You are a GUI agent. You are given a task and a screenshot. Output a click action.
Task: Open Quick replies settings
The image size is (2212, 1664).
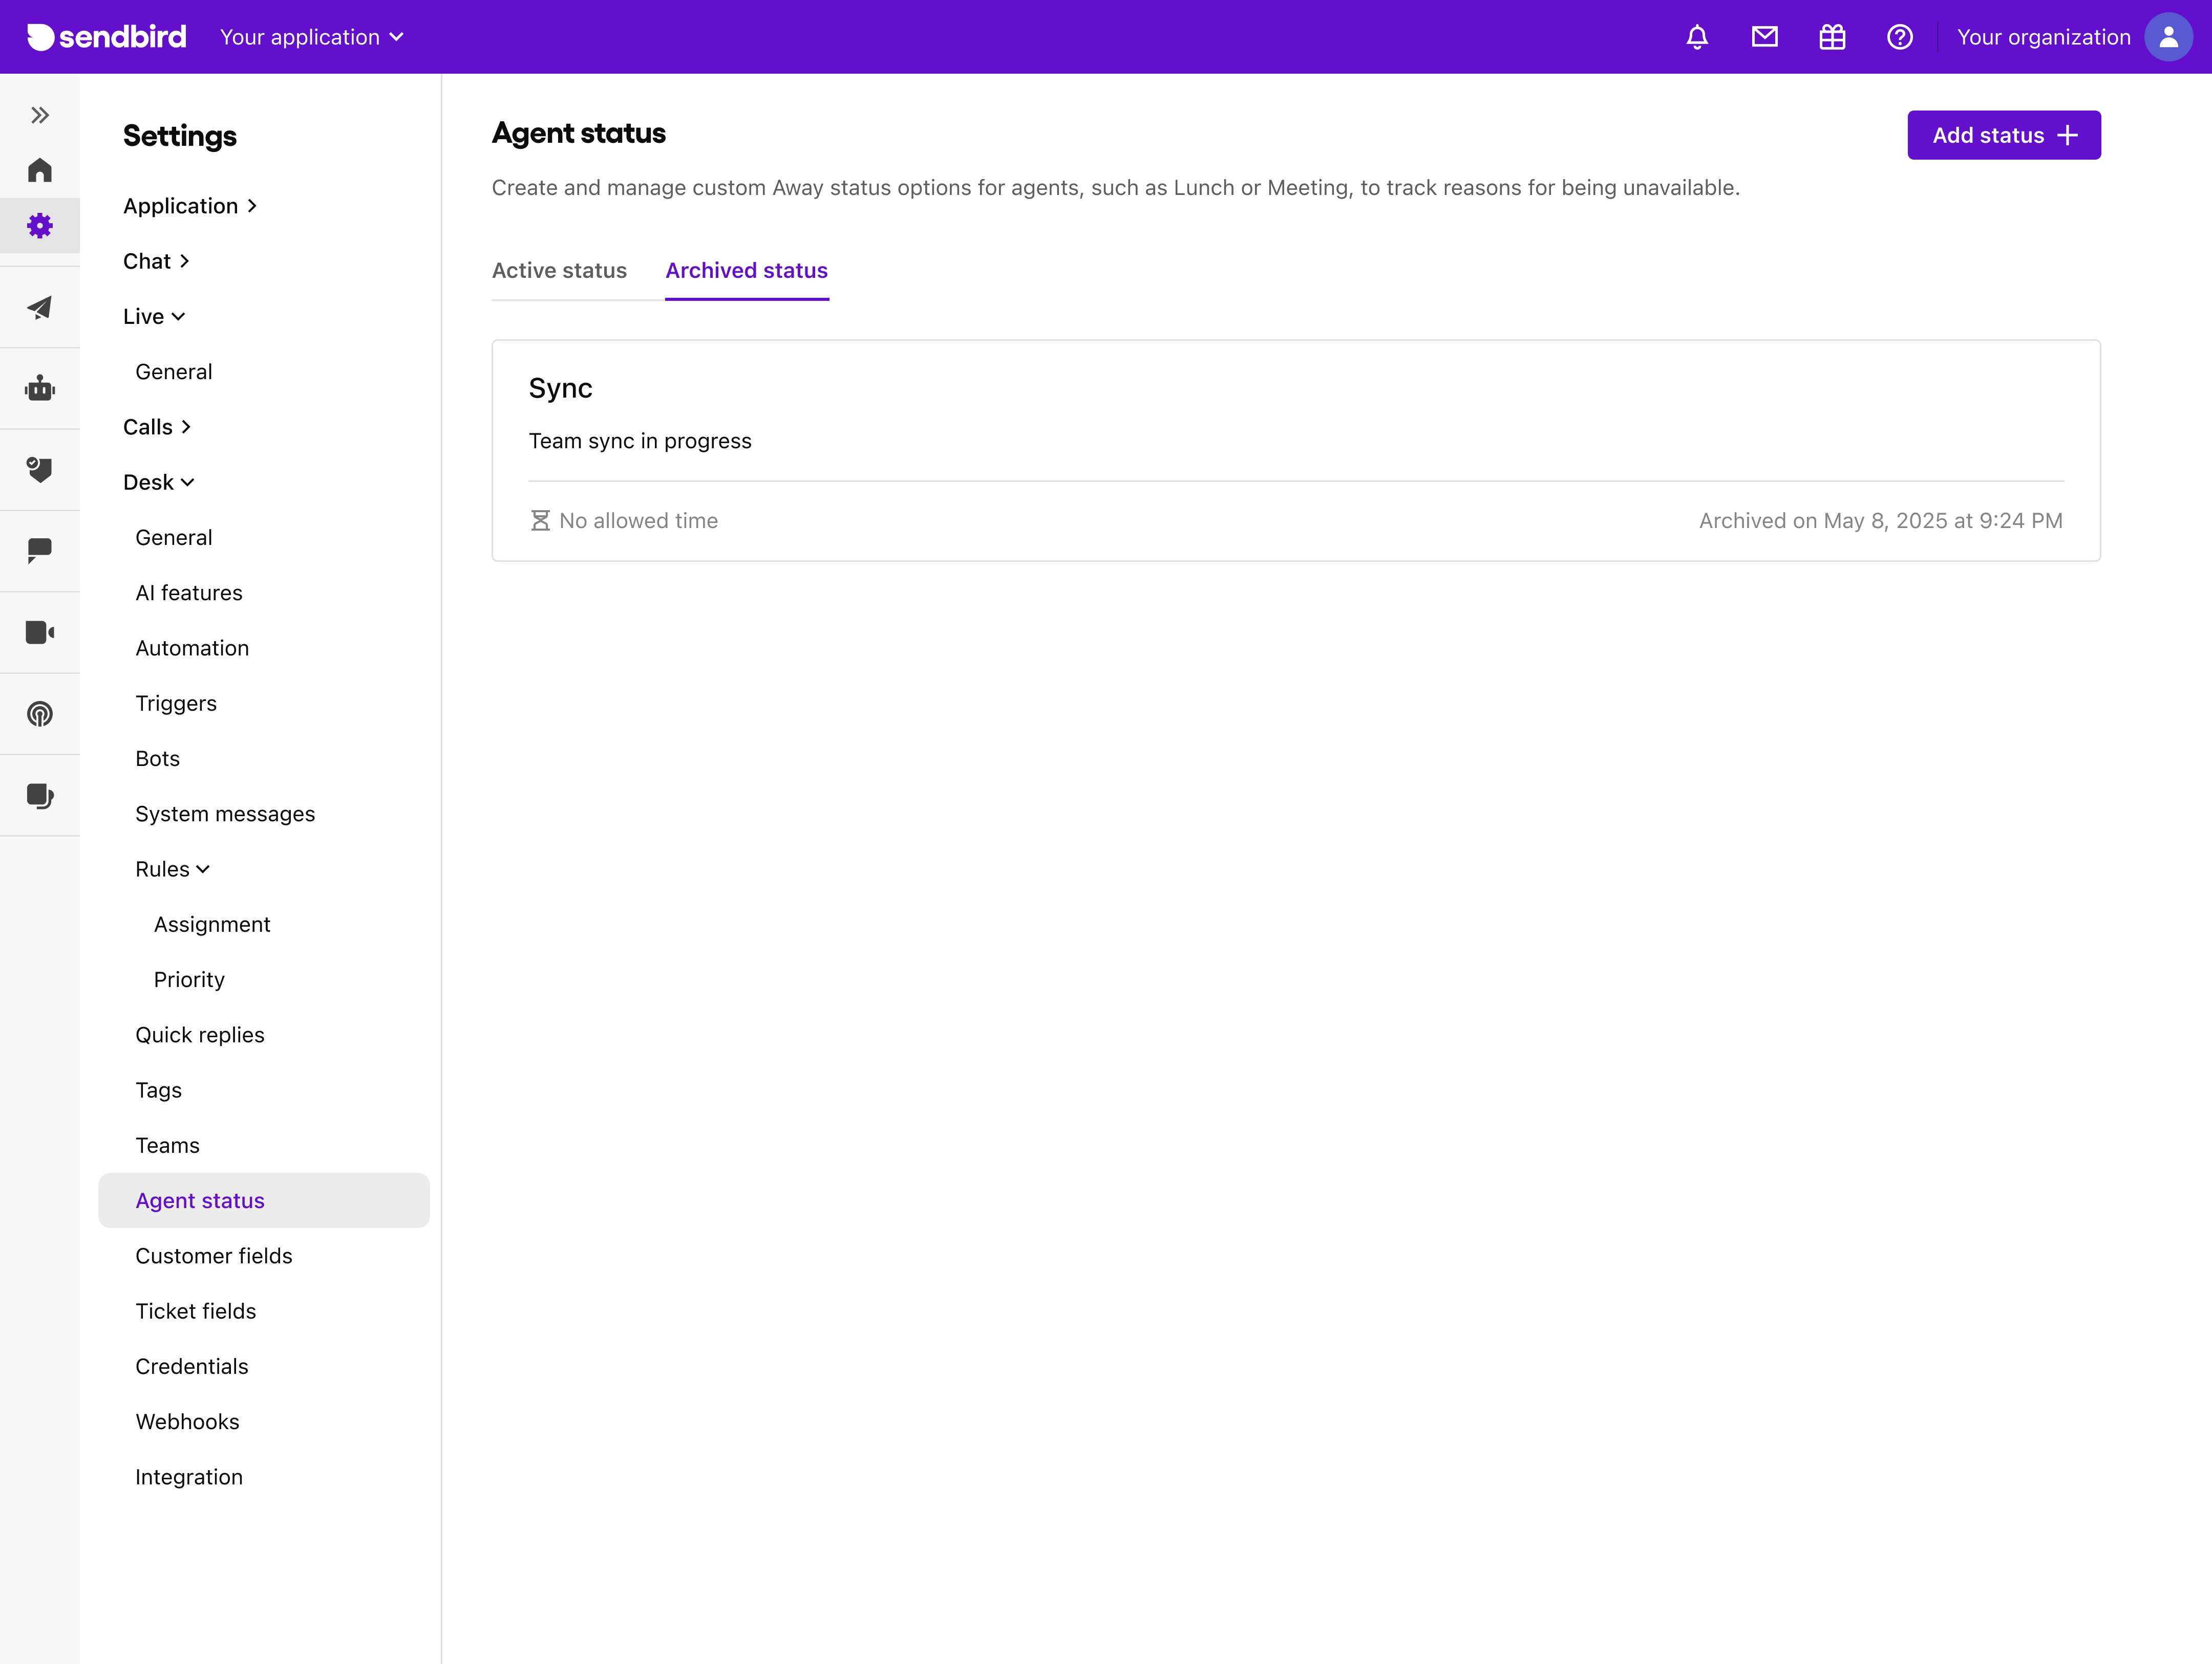[200, 1035]
